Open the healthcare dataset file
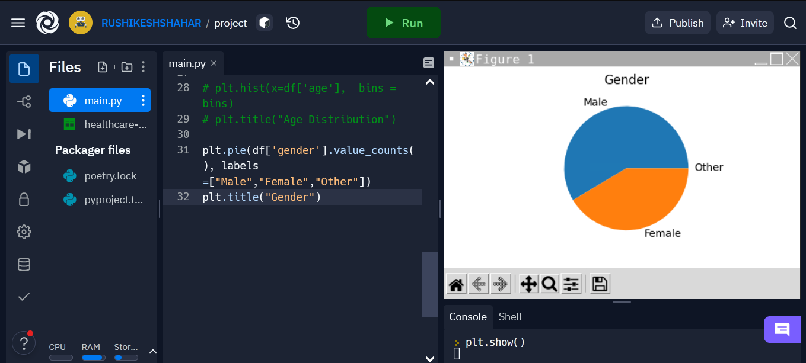 click(100, 124)
